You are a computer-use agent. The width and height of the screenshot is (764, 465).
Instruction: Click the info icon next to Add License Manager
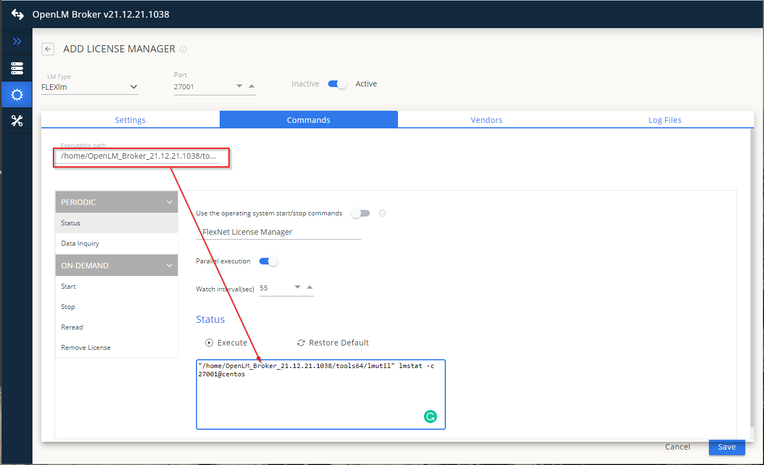[x=183, y=49]
